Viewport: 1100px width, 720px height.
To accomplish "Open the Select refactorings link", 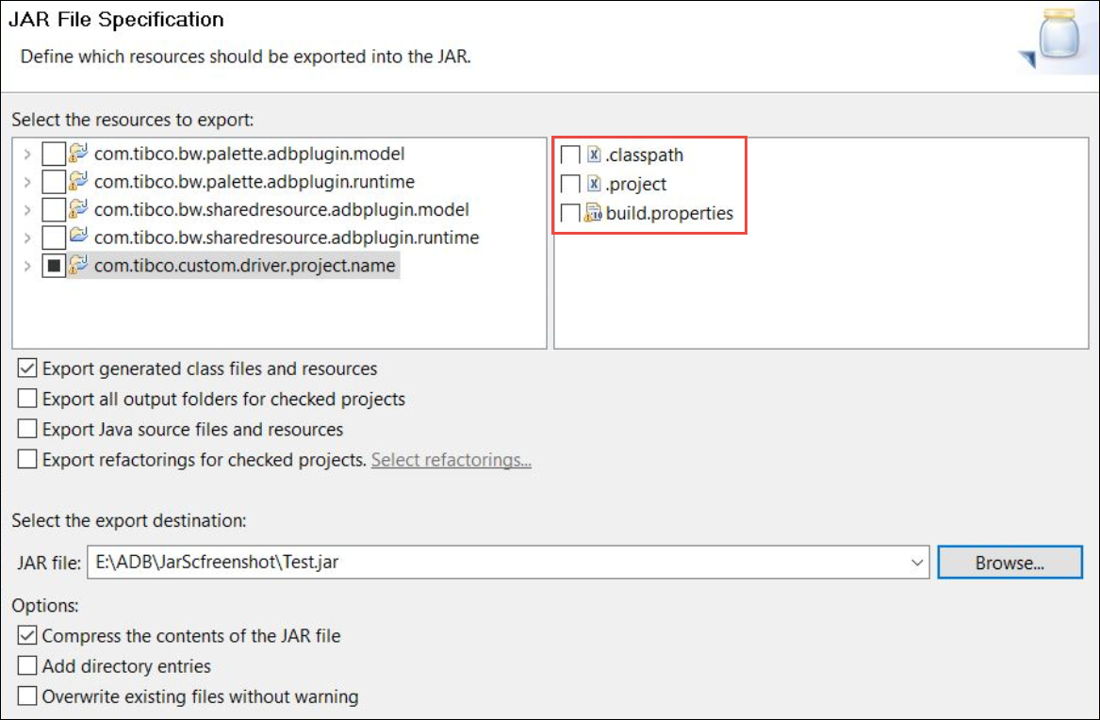I will coord(451,461).
